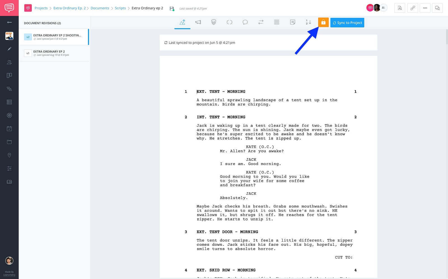Open the Extra Ordinary Ep. 2 project link

(x=69, y=8)
